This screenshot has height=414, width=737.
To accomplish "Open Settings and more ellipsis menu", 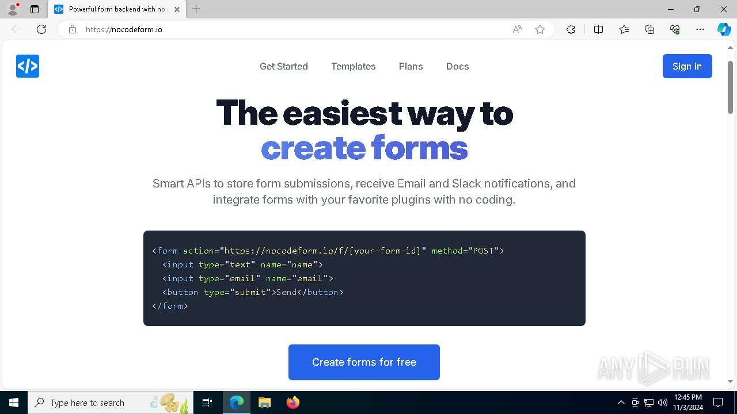I will pyautogui.click(x=700, y=29).
